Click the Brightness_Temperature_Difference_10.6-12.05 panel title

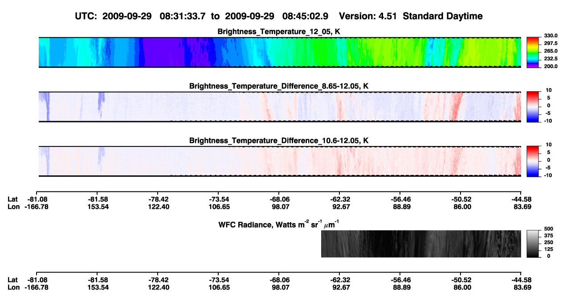tap(279, 141)
